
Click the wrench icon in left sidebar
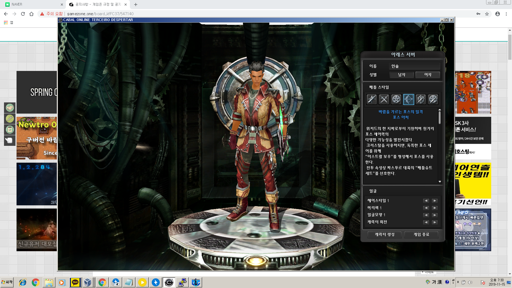click(10, 118)
